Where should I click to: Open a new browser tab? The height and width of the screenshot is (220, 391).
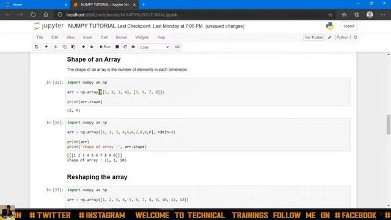tap(144, 4)
